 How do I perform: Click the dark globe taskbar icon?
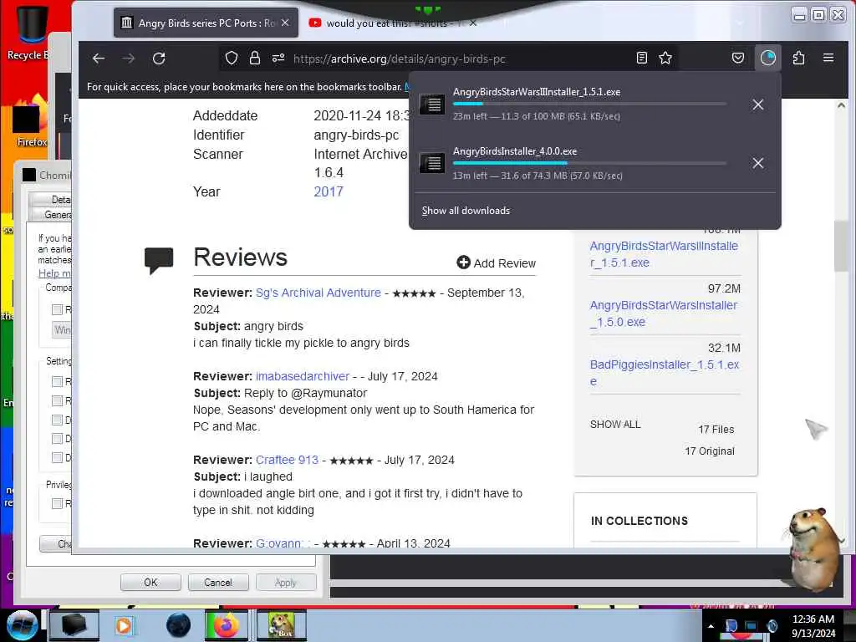(x=179, y=625)
